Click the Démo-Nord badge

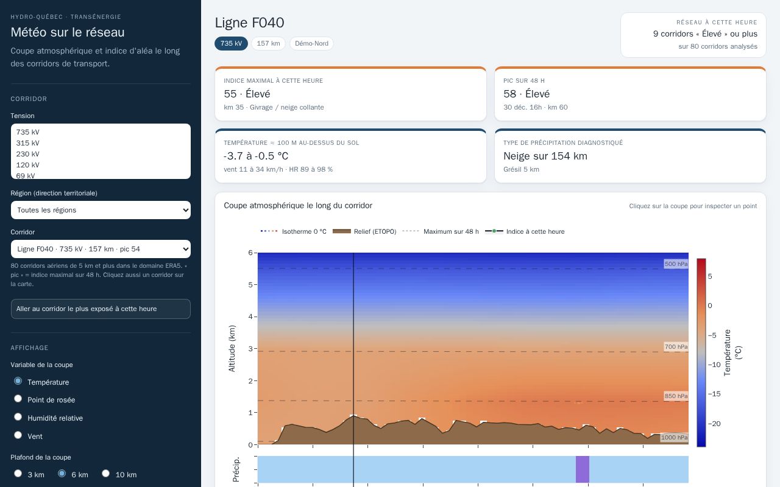click(311, 43)
